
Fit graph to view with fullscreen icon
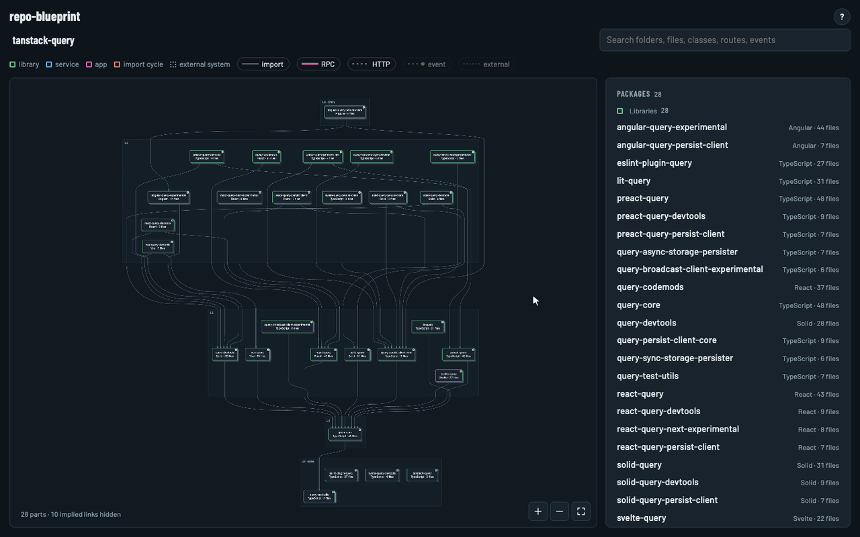pyautogui.click(x=581, y=511)
